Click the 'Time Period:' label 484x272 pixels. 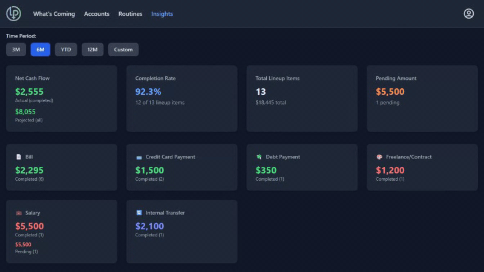[x=21, y=36]
